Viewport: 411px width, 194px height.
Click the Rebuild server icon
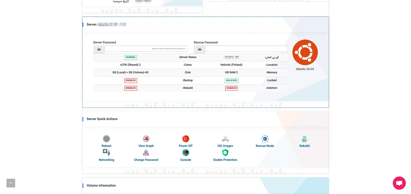pos(304,139)
